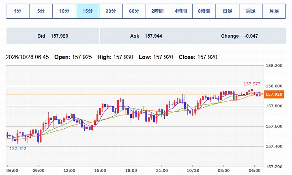Click the Change -0.047 box
The width and height of the screenshot is (292, 175).
[x=240, y=36]
